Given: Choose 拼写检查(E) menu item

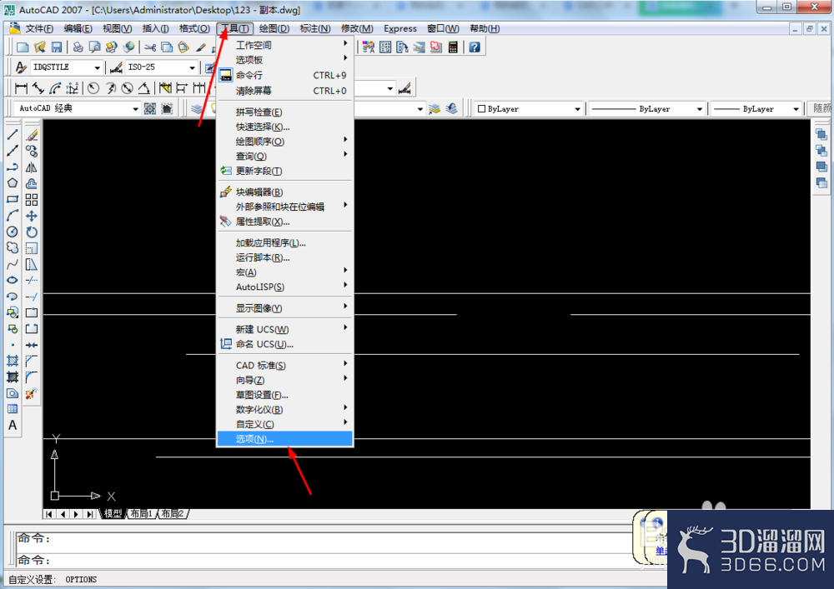Looking at the screenshot, I should tap(284, 112).
